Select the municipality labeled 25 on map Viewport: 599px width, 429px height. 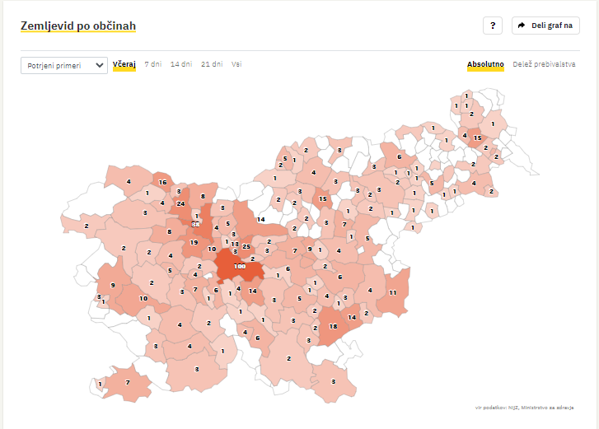click(246, 246)
